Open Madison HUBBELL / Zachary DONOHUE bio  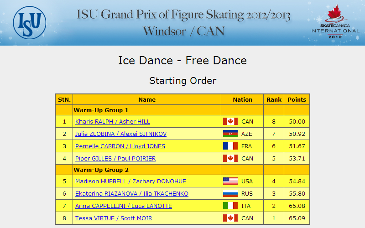coord(130,181)
